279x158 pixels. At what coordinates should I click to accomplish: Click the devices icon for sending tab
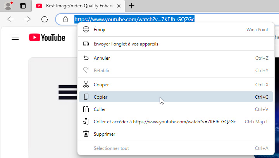86,44
